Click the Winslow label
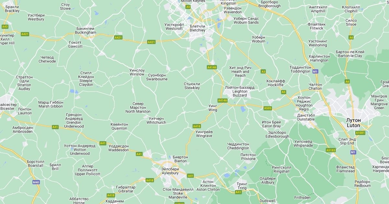Viewport: 389px width, 204px height. coord(137,72)
